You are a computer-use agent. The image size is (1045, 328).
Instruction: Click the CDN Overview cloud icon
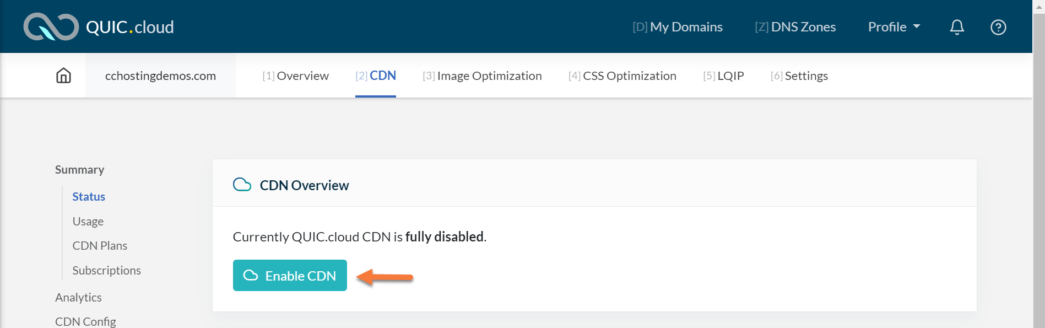[242, 185]
